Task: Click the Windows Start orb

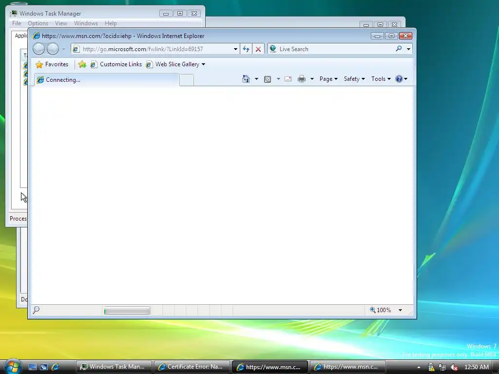Action: (x=13, y=366)
